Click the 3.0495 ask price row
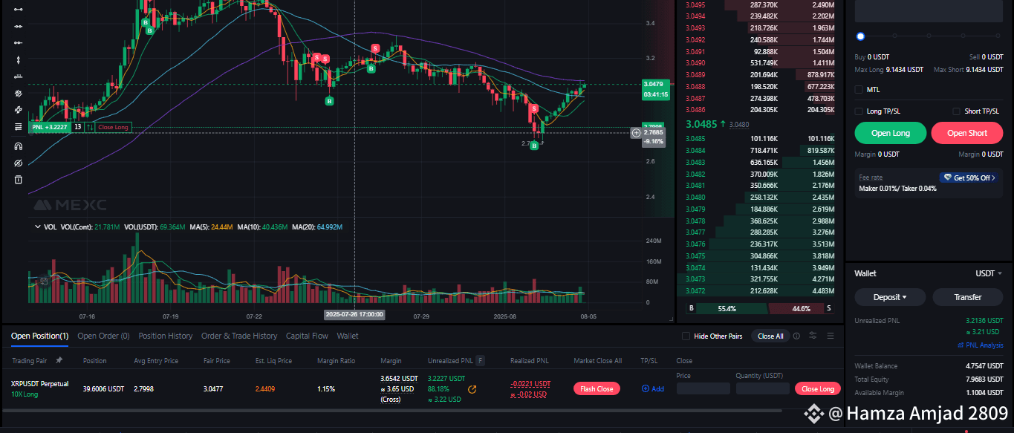The image size is (1014, 433). tap(760, 4)
